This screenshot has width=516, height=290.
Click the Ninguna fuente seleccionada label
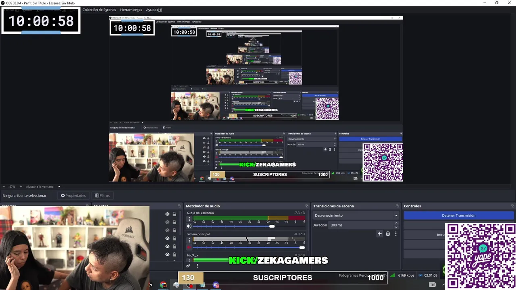click(x=24, y=196)
